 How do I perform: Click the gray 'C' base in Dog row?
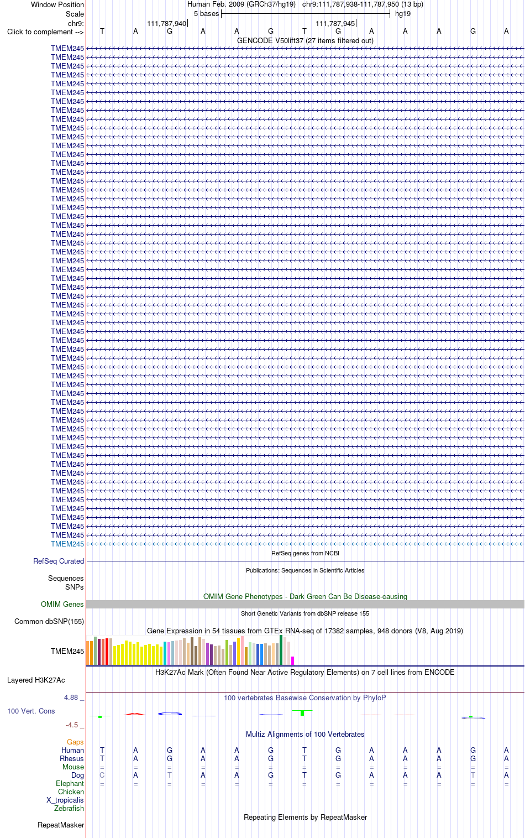[102, 775]
